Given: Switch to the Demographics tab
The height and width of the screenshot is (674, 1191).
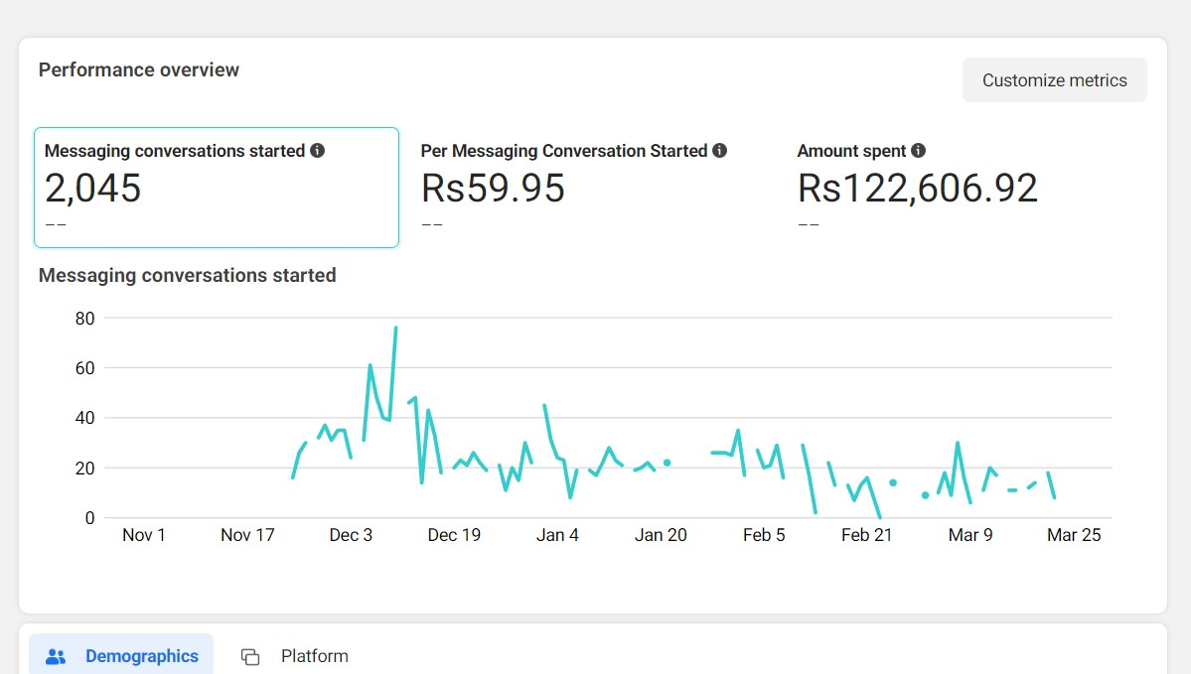Looking at the screenshot, I should point(121,656).
